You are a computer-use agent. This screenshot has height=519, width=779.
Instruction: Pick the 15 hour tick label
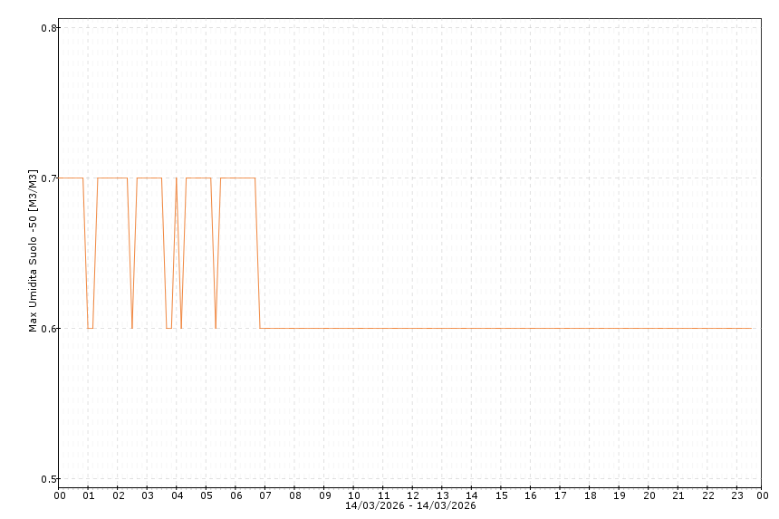click(501, 495)
